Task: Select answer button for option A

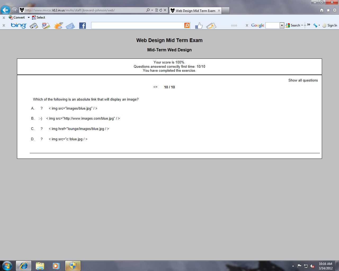Action: [42, 109]
